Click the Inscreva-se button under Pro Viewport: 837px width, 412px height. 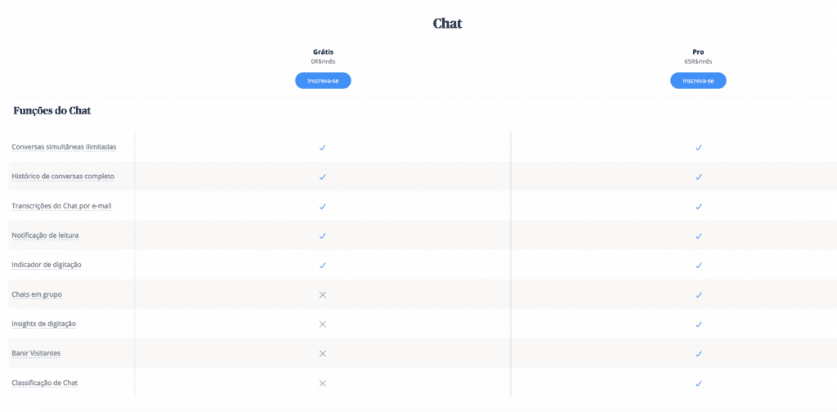698,81
